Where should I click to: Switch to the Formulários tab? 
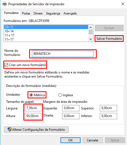click(11, 13)
